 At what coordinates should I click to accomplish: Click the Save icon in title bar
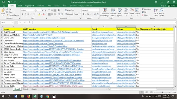(x=3, y=2)
